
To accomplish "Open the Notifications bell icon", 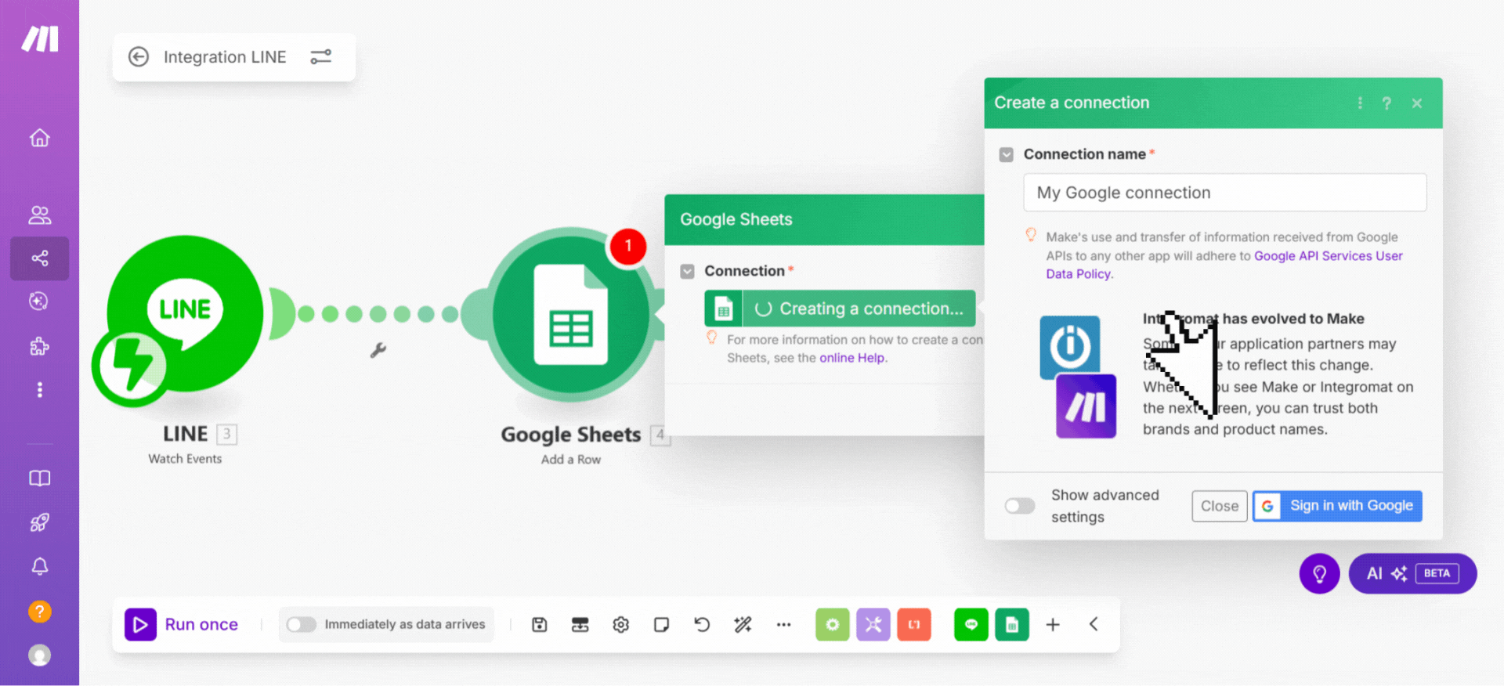I will point(39,566).
